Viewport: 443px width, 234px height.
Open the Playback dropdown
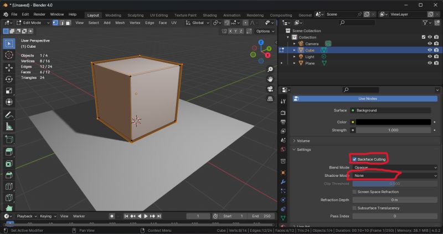click(x=27, y=216)
